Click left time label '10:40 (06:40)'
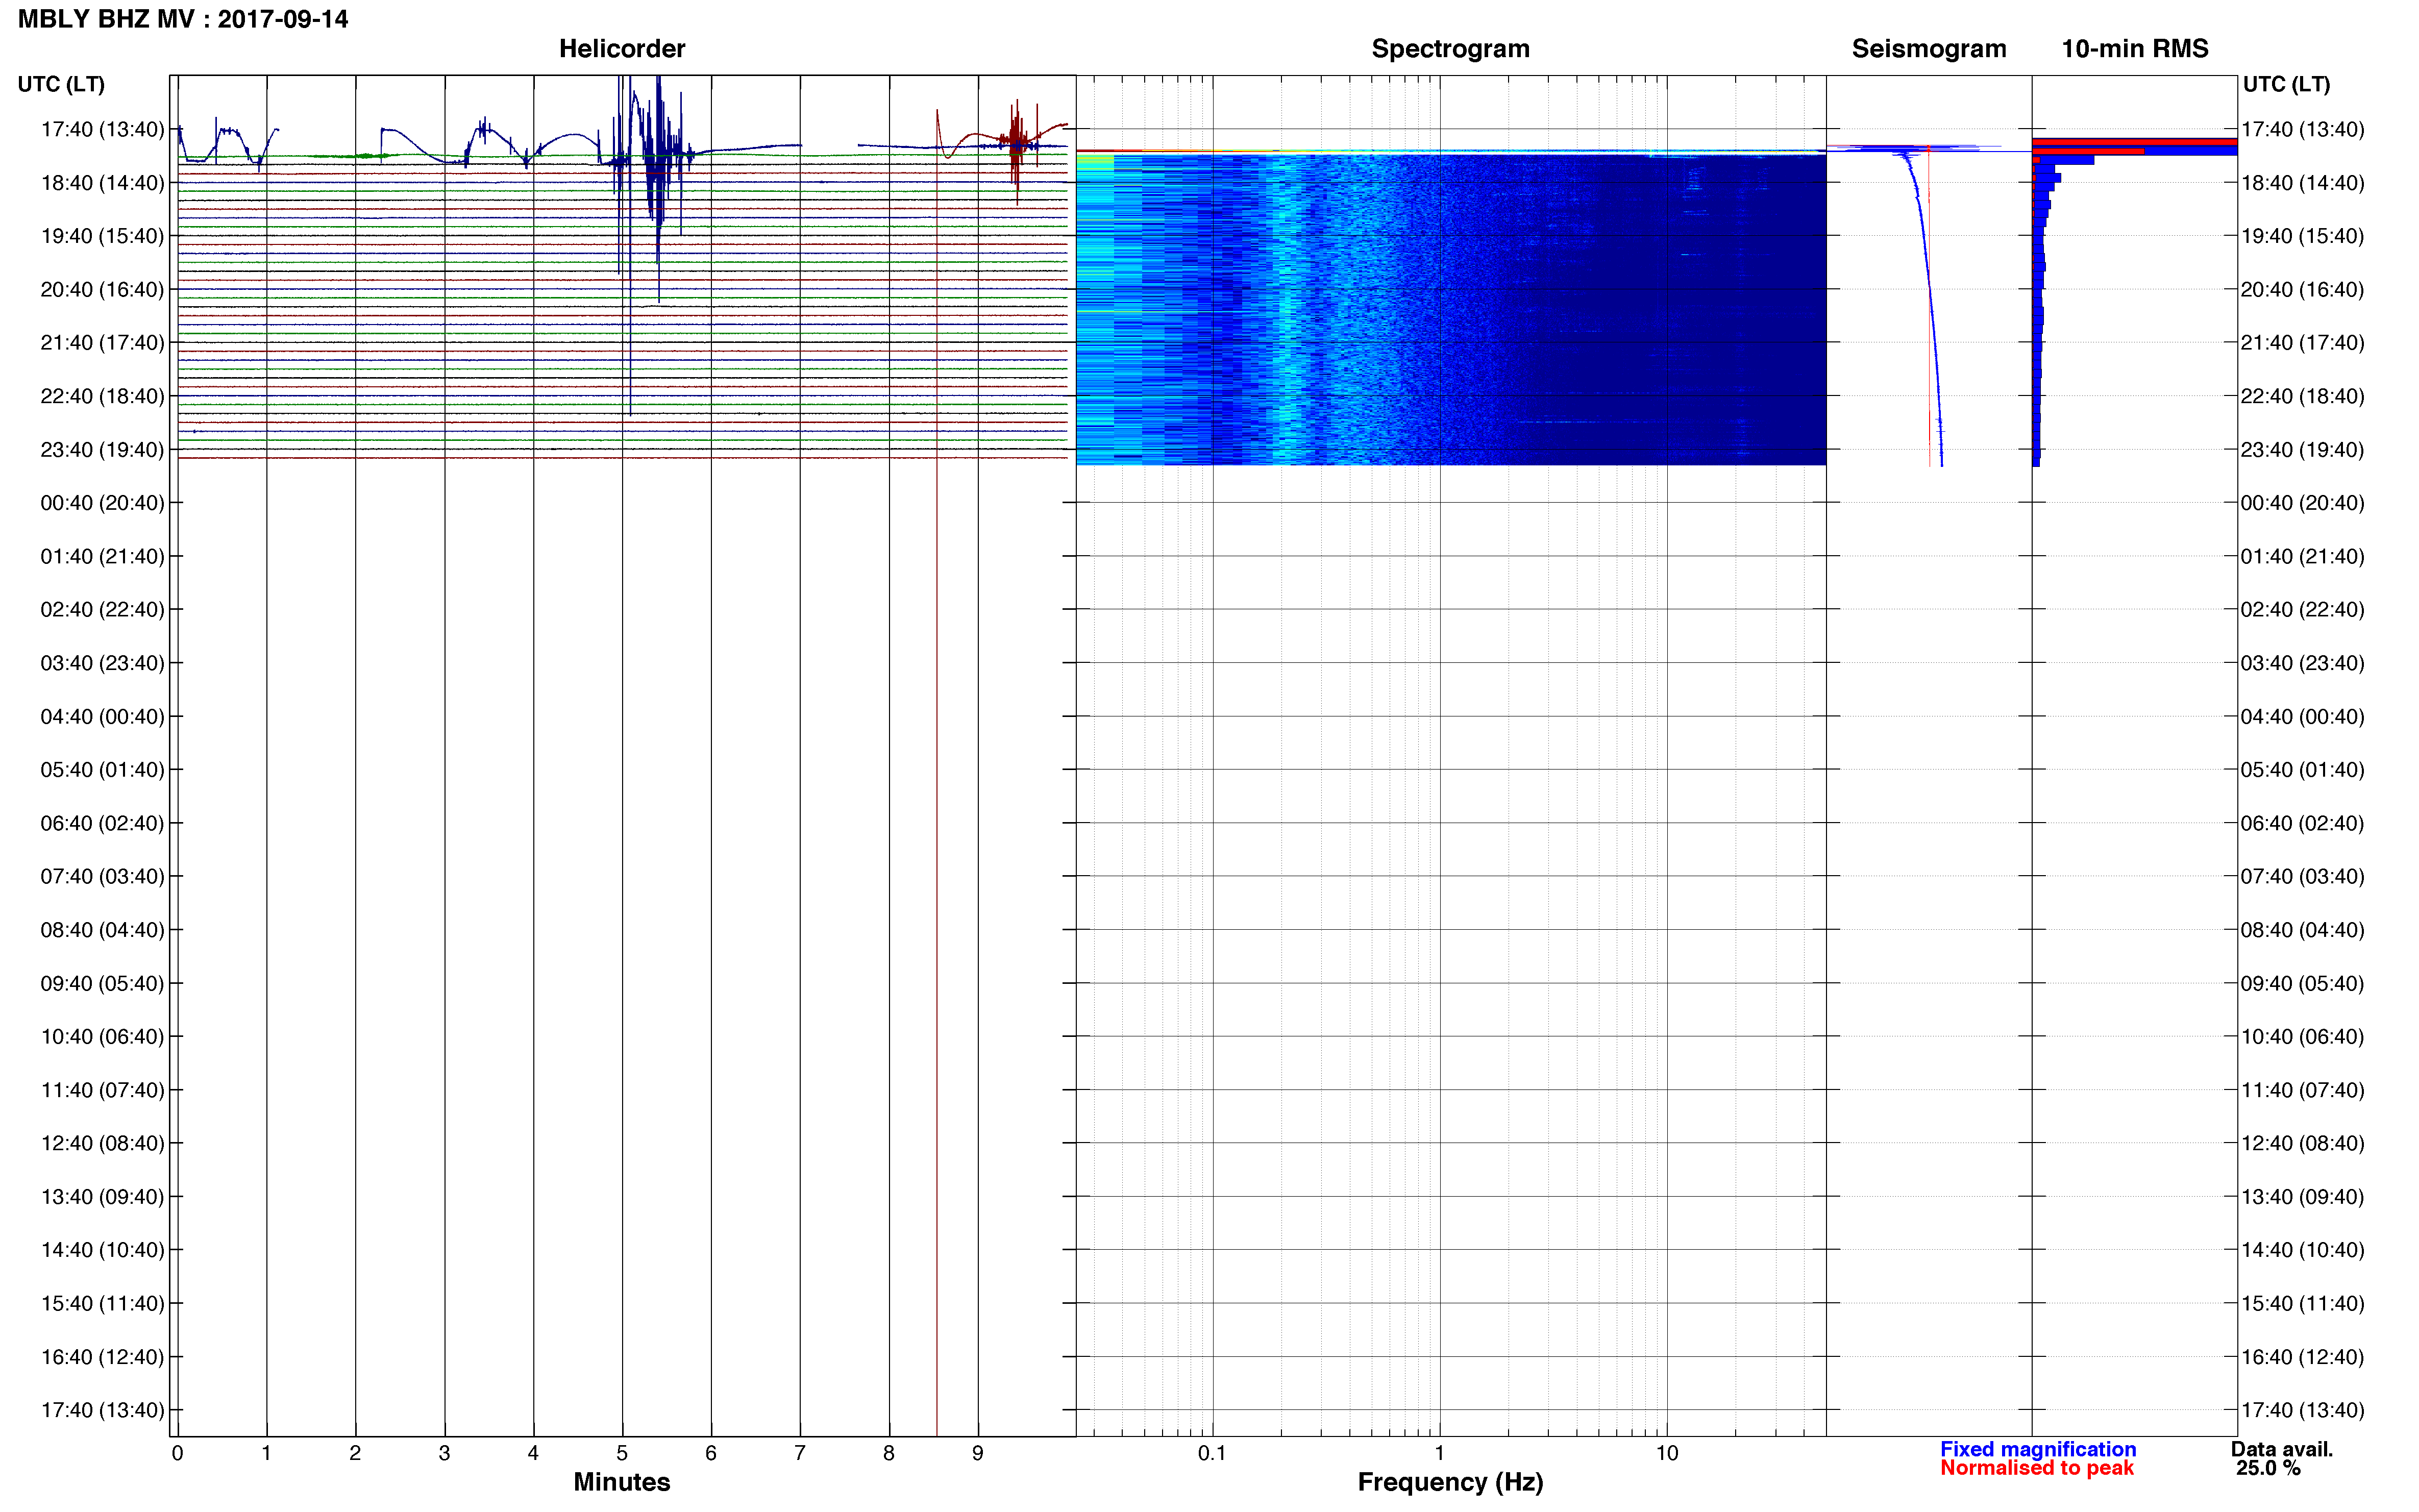 (x=102, y=1037)
